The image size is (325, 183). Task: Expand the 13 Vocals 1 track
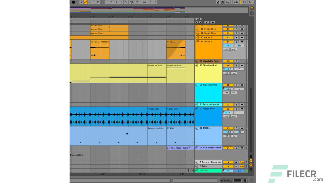[x=198, y=37]
